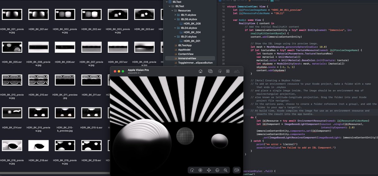Select HDRI_8K_015_preview.jpg thumbnail in Finder

pyautogui.click(x=38, y=113)
